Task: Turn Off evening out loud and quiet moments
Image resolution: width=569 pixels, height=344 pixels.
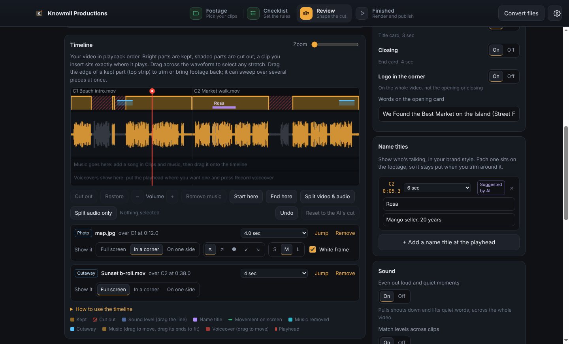Action: point(402,296)
